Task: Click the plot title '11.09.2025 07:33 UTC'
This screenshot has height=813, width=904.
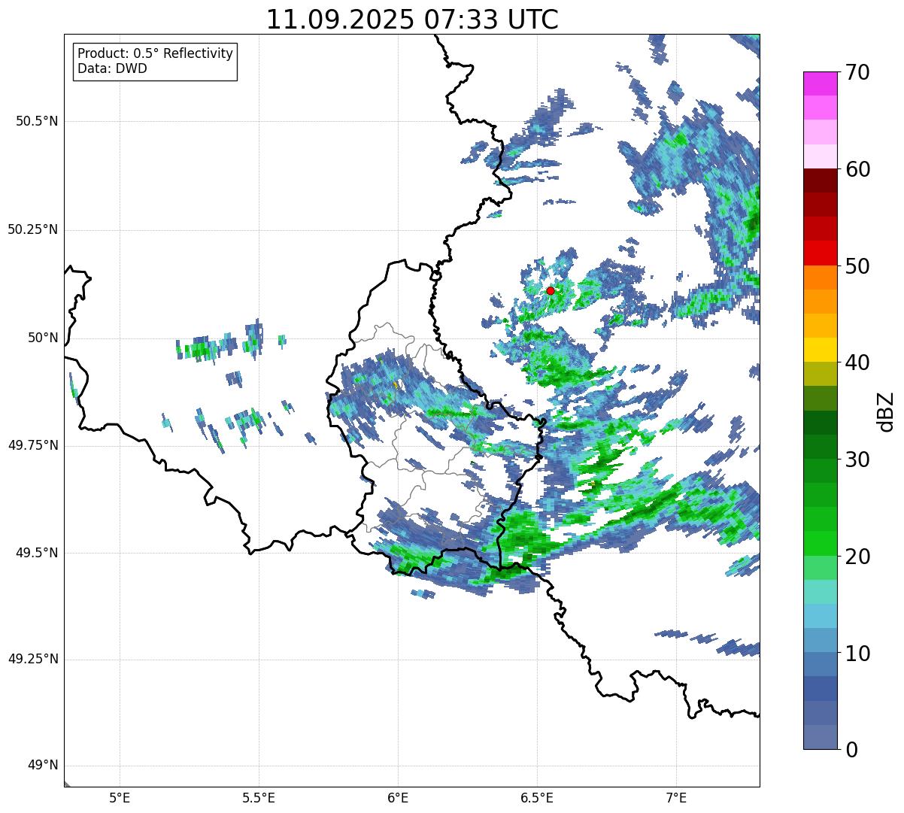Action: point(412,20)
